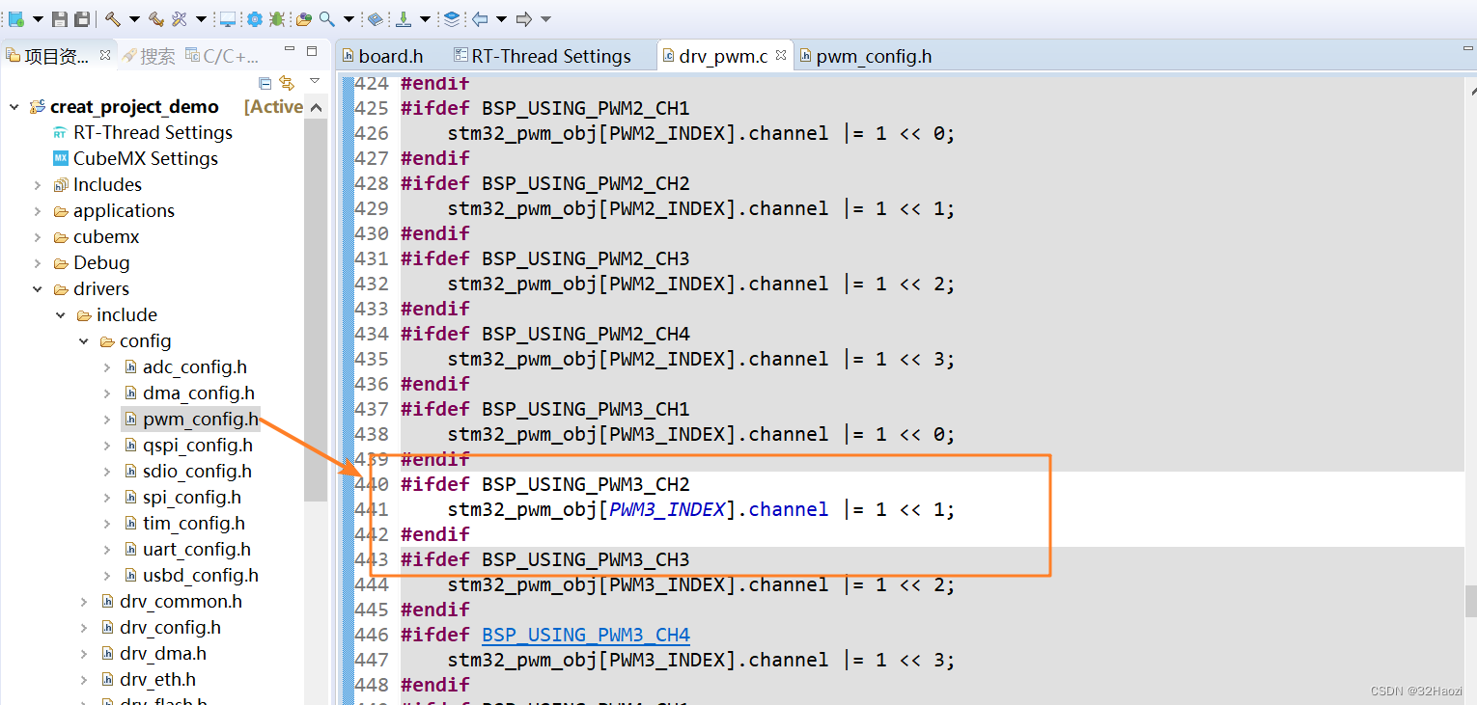Open the view menu triangle in project explorer
1477x705 pixels.
tap(314, 80)
